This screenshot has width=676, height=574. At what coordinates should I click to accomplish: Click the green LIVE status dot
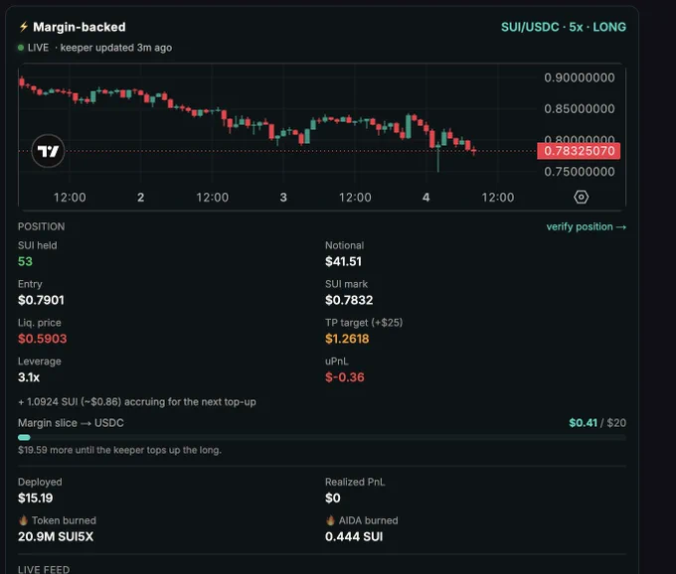click(x=21, y=48)
